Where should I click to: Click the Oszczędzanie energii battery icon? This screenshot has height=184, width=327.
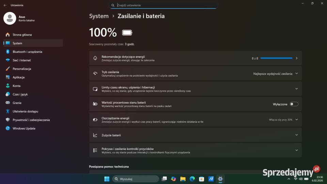pos(95,120)
